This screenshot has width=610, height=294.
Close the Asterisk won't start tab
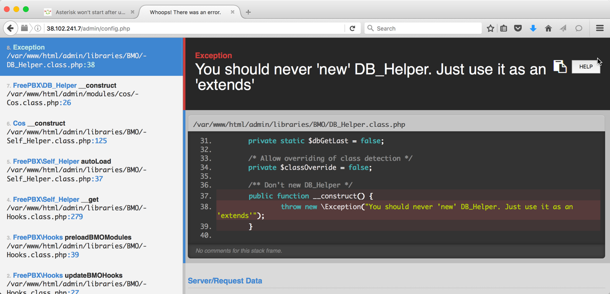(x=132, y=12)
